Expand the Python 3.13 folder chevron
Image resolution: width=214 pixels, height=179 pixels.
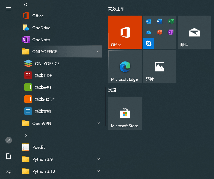[98, 171]
